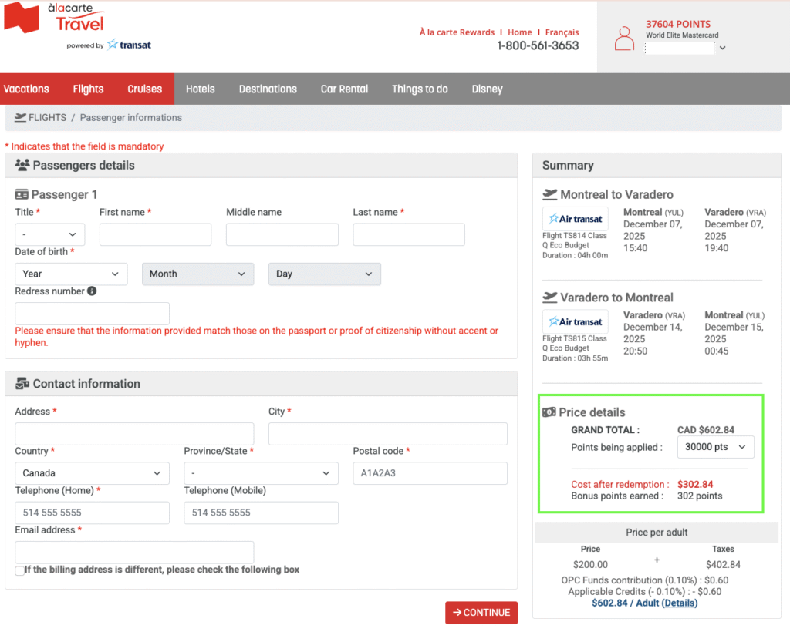Image resolution: width=790 pixels, height=632 pixels.
Task: Click the airplane icon beside FLIGHTS breadcrumb
Action: 20,118
